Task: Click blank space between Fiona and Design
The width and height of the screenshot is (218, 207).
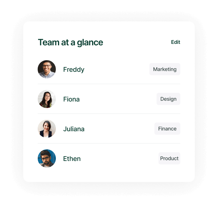Action: click(118, 99)
